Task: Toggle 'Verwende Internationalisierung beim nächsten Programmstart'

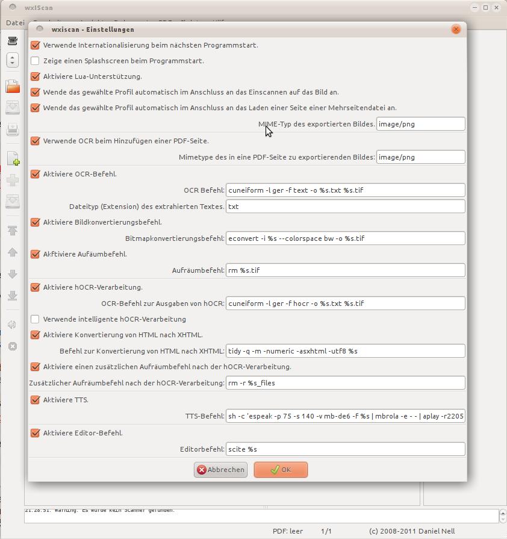Action: pos(35,45)
